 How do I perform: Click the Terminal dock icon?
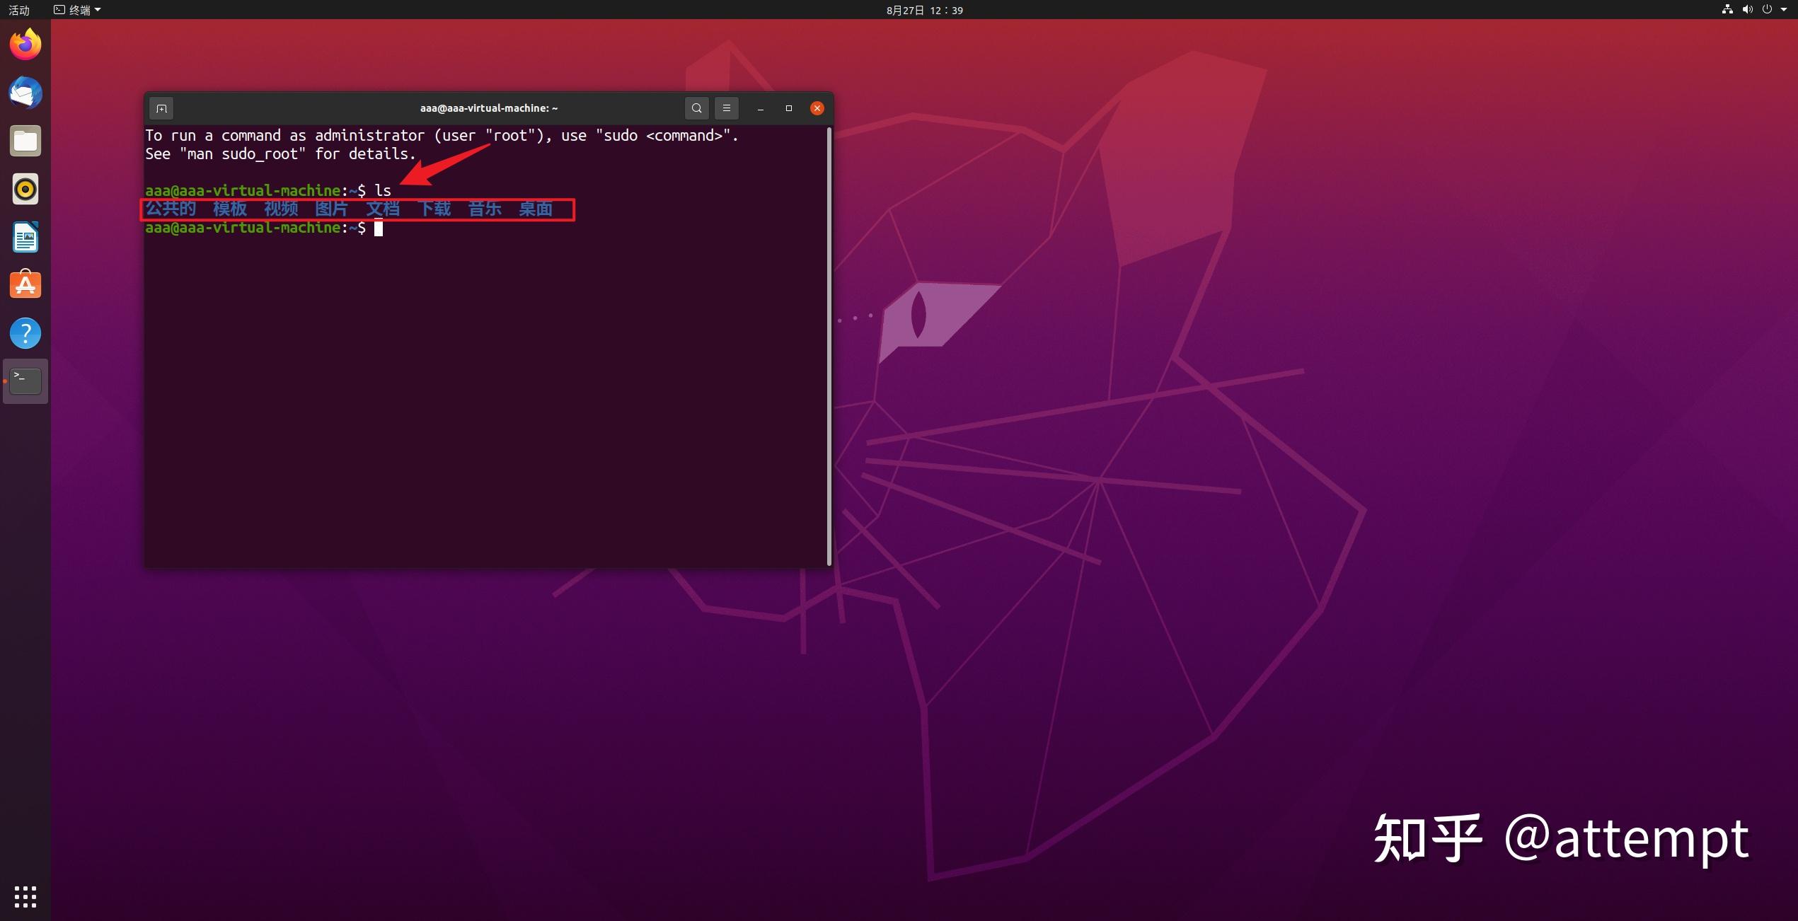pos(25,381)
